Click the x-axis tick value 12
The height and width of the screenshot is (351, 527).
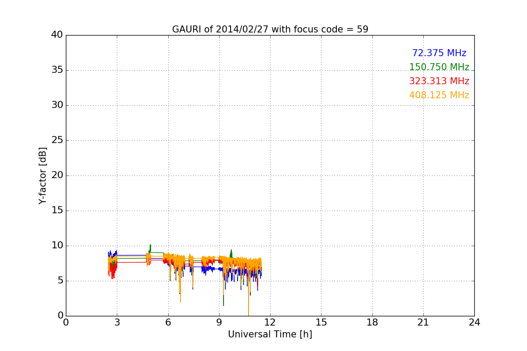270,322
